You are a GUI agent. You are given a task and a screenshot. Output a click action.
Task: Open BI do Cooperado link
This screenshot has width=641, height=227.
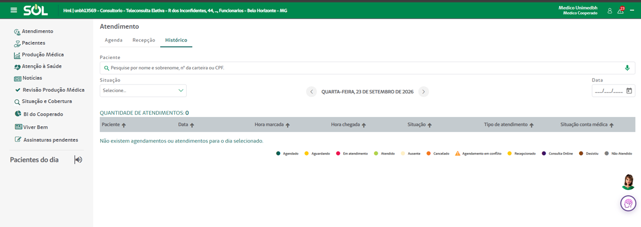tap(44, 114)
